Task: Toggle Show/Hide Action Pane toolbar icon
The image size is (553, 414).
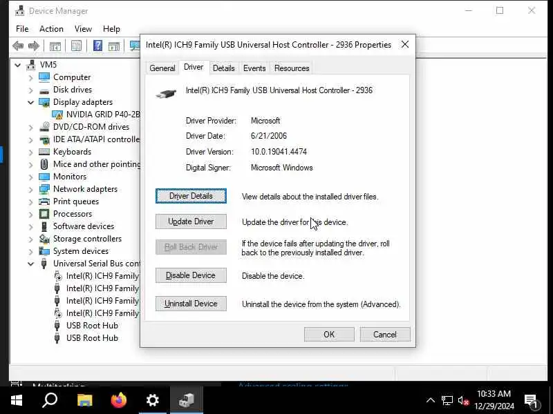Action: coord(114,46)
